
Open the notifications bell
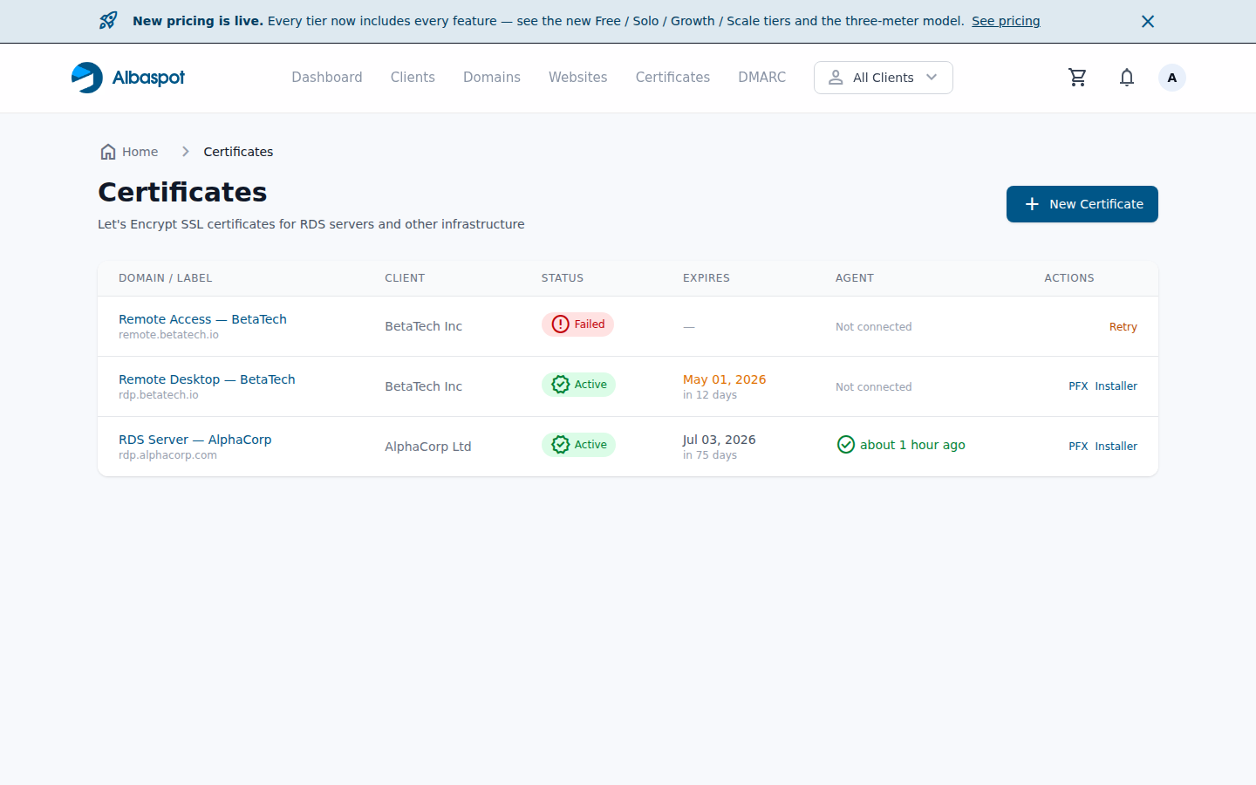coord(1127,78)
